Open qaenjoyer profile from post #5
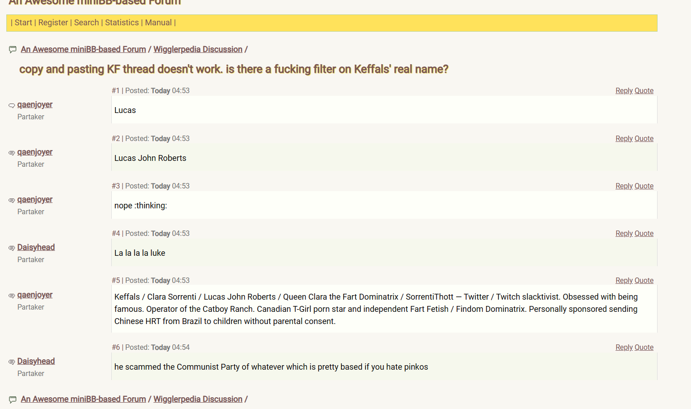 35,295
